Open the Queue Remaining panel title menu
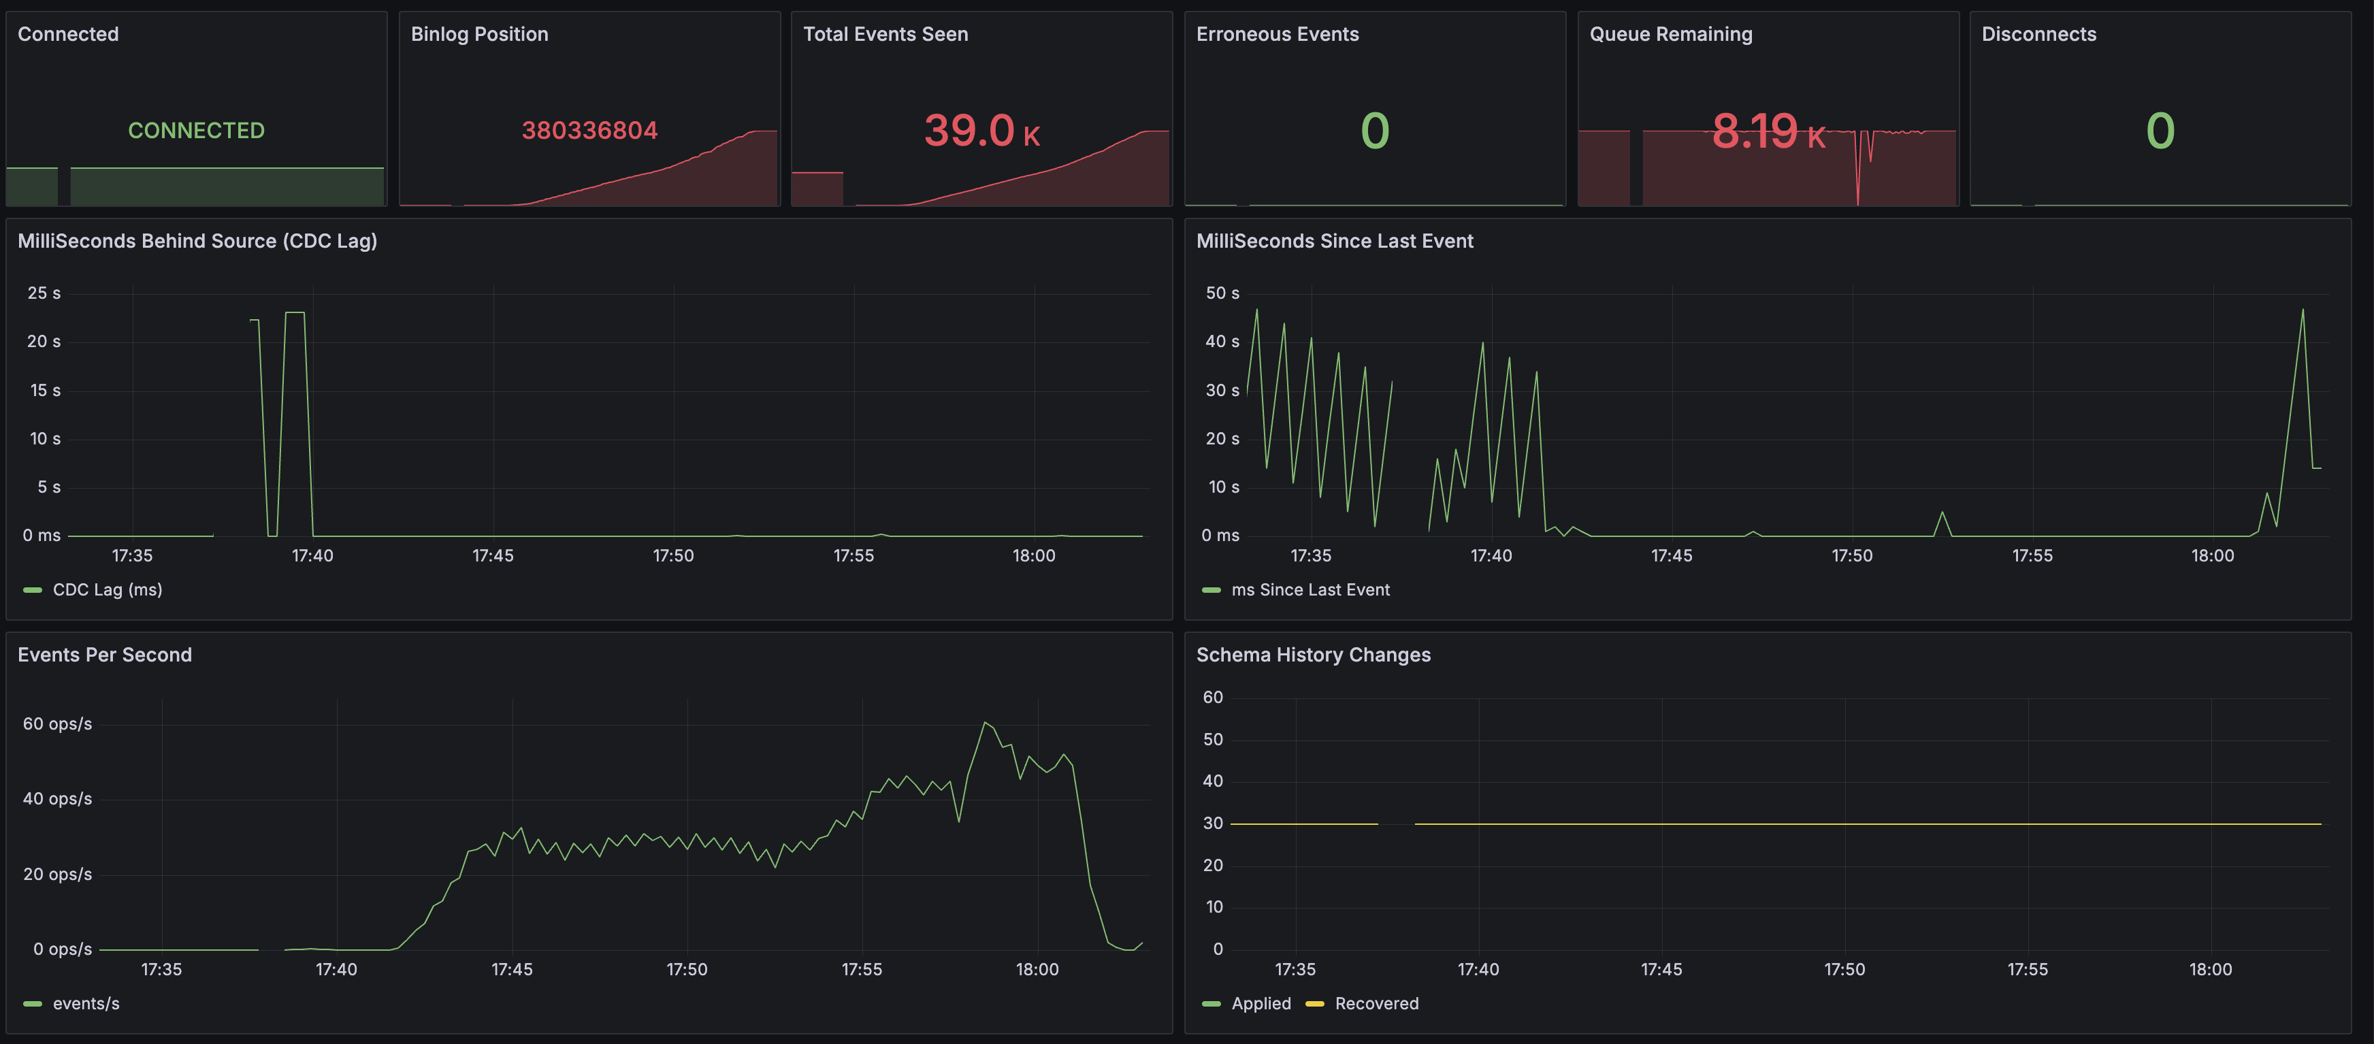 click(1670, 34)
